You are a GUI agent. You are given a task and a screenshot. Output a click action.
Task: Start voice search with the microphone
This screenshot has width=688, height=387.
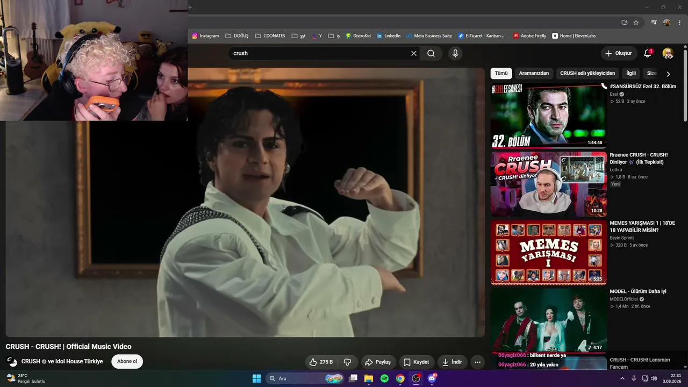[455, 53]
